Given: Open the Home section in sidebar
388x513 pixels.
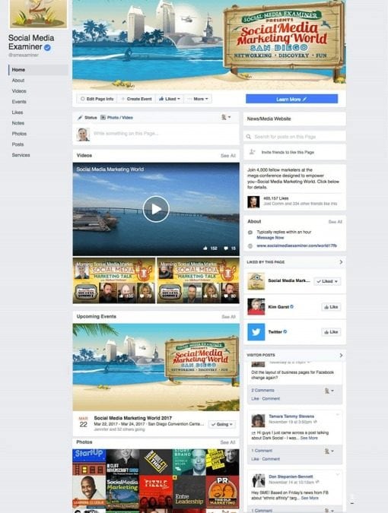Looking at the screenshot, I should click(x=19, y=70).
